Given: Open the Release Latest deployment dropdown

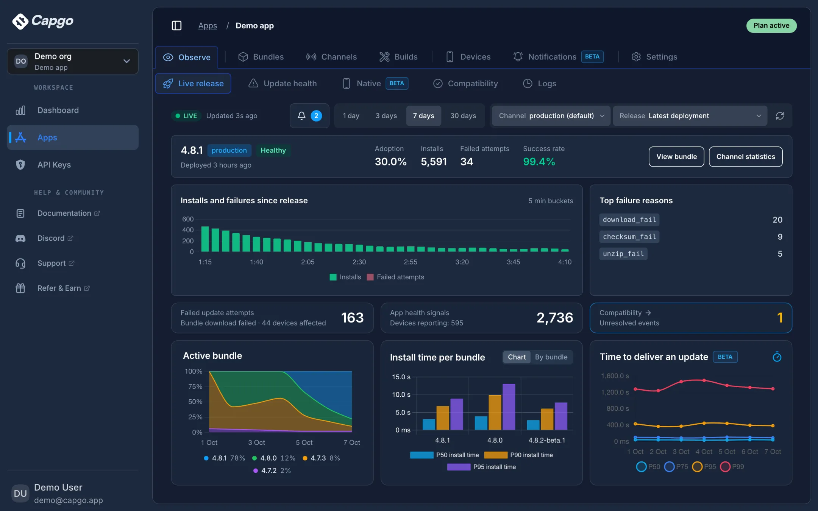Looking at the screenshot, I should [690, 116].
